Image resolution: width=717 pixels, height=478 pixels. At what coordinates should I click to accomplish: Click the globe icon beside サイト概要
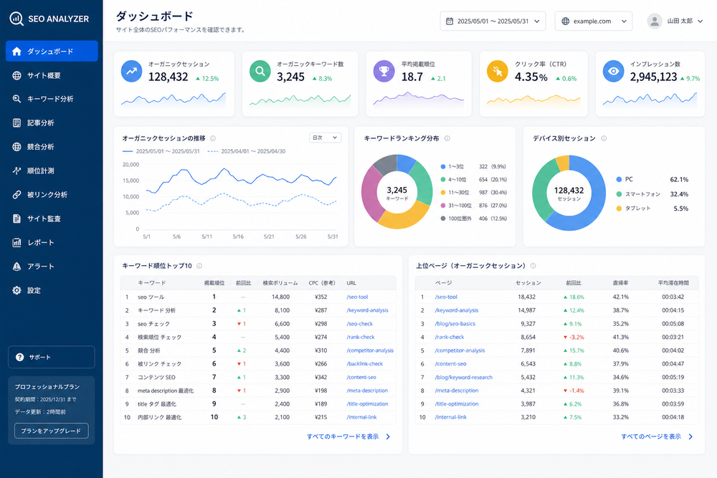click(17, 75)
